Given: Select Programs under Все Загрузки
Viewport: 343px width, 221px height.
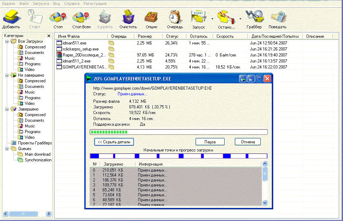Looking at the screenshot, I should pyautogui.click(x=33, y=64).
